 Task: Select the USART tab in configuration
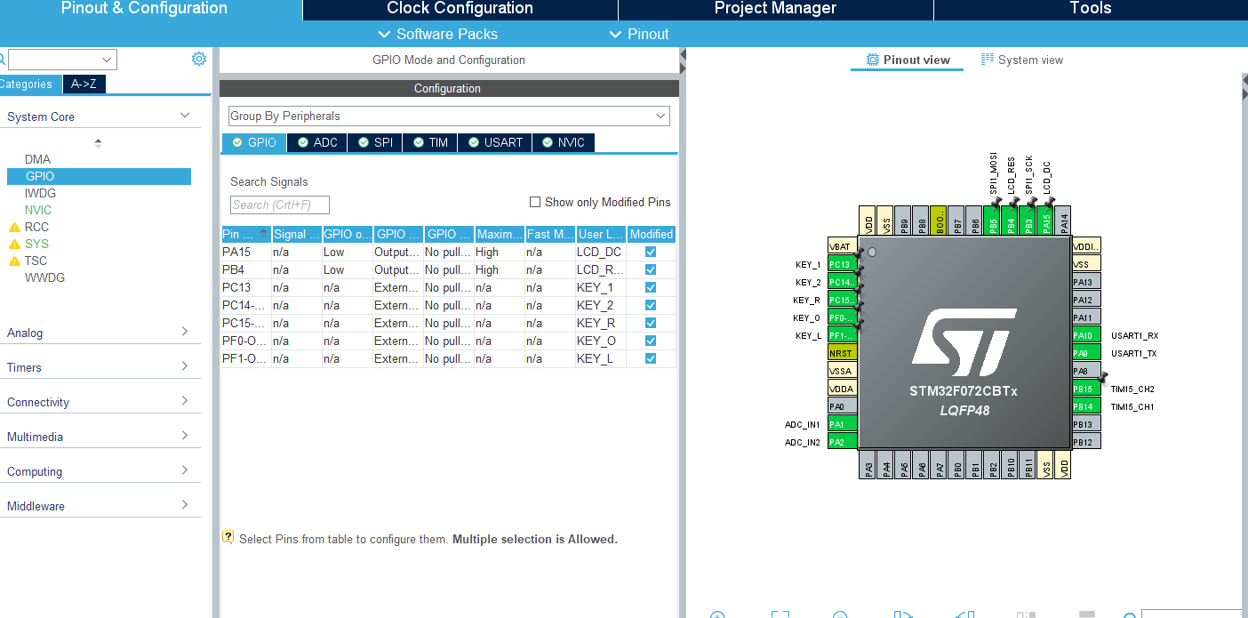click(x=495, y=142)
